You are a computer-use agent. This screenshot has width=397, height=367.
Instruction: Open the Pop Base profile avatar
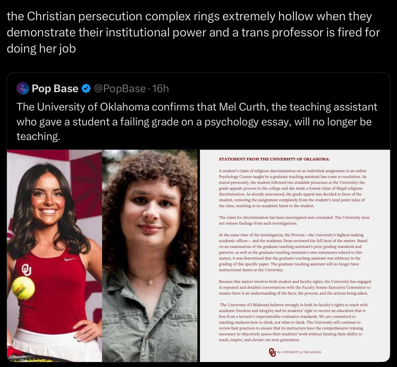point(23,88)
